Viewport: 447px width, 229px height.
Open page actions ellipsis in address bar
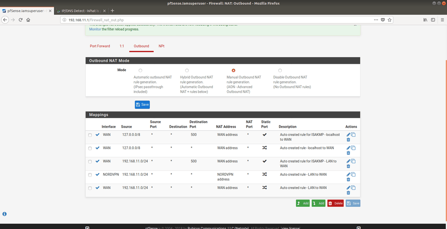[376, 20]
